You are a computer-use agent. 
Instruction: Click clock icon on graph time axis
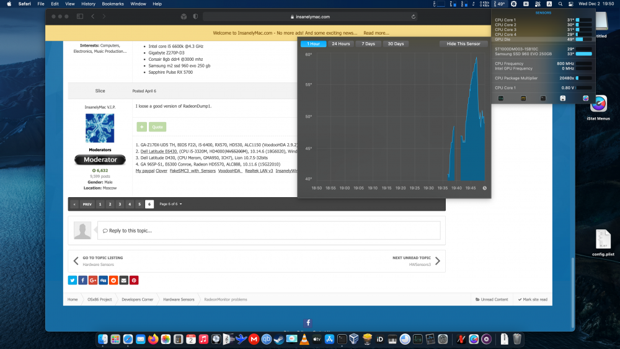pyautogui.click(x=484, y=188)
